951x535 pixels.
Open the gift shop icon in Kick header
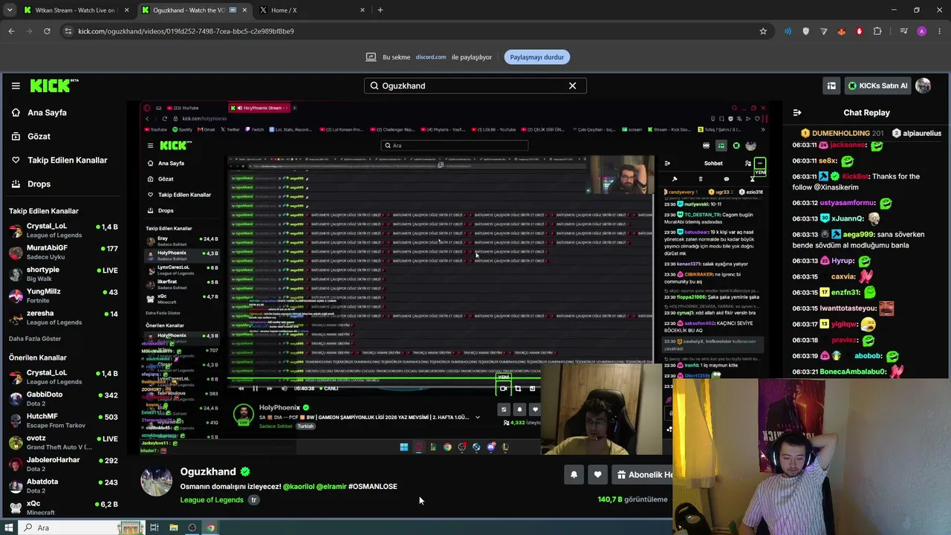(x=831, y=85)
